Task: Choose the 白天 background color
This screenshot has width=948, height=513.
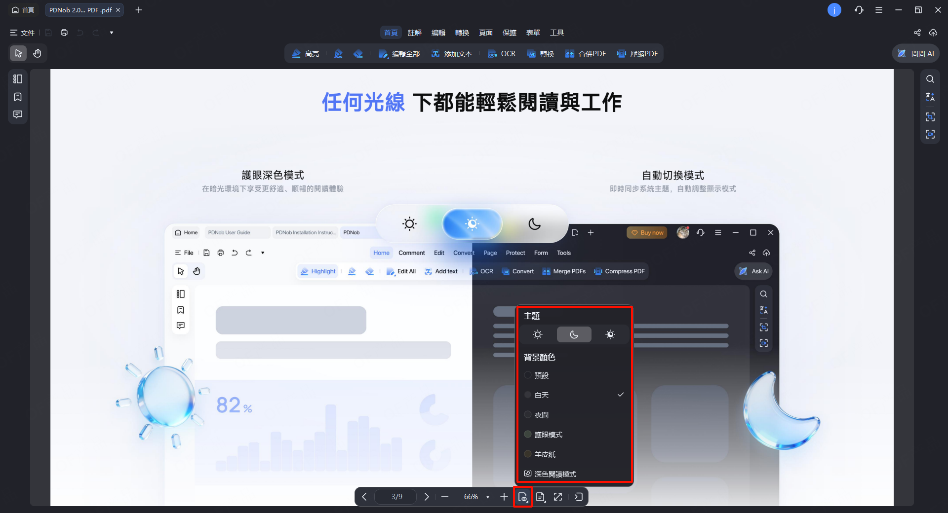Action: [574, 395]
